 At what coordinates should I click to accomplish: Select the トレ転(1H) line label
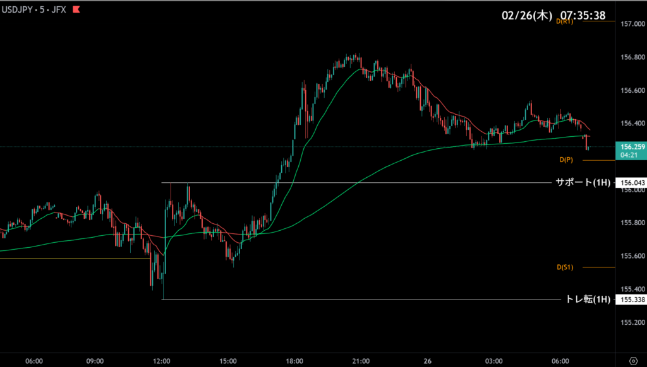tap(588, 300)
